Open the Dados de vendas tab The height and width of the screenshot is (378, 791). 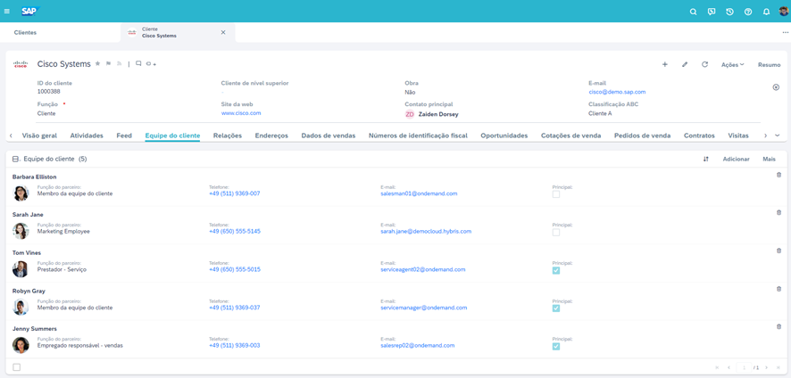pos(329,136)
